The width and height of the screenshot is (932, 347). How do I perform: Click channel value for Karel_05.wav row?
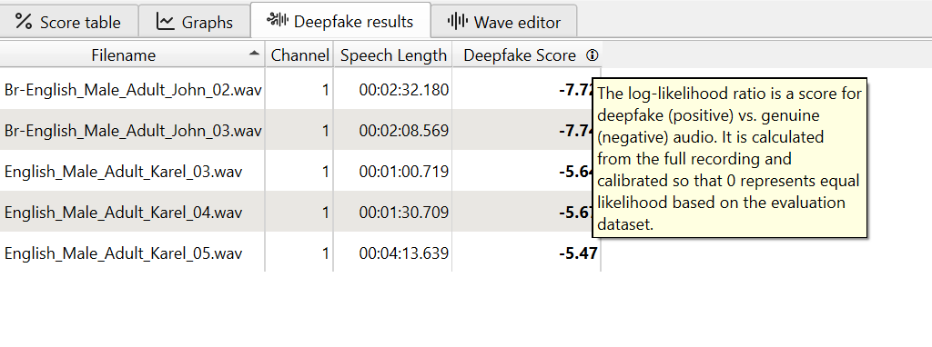(x=325, y=253)
